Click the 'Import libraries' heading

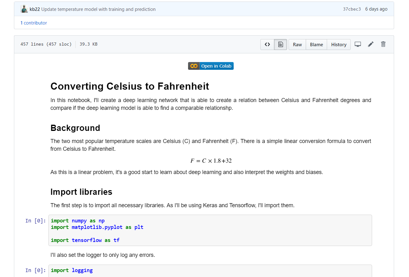coord(81,192)
